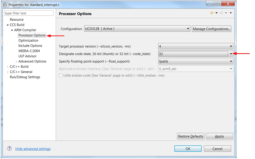This screenshot has width=255, height=159.
Task: Collapse the ARM Compiler tree node
Action: [12, 30]
